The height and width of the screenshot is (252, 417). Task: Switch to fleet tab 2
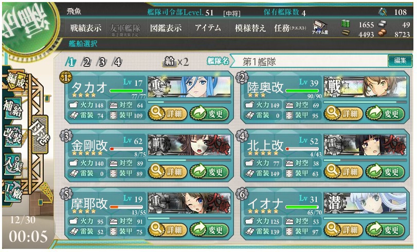[x=86, y=62]
